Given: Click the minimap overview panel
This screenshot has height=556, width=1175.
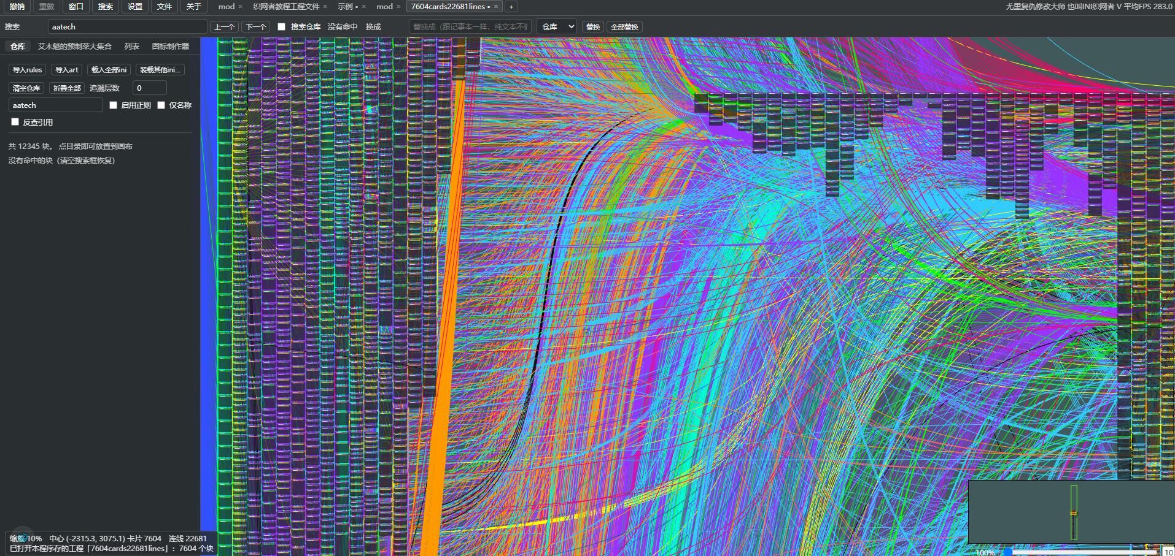Looking at the screenshot, I should coord(1071,512).
